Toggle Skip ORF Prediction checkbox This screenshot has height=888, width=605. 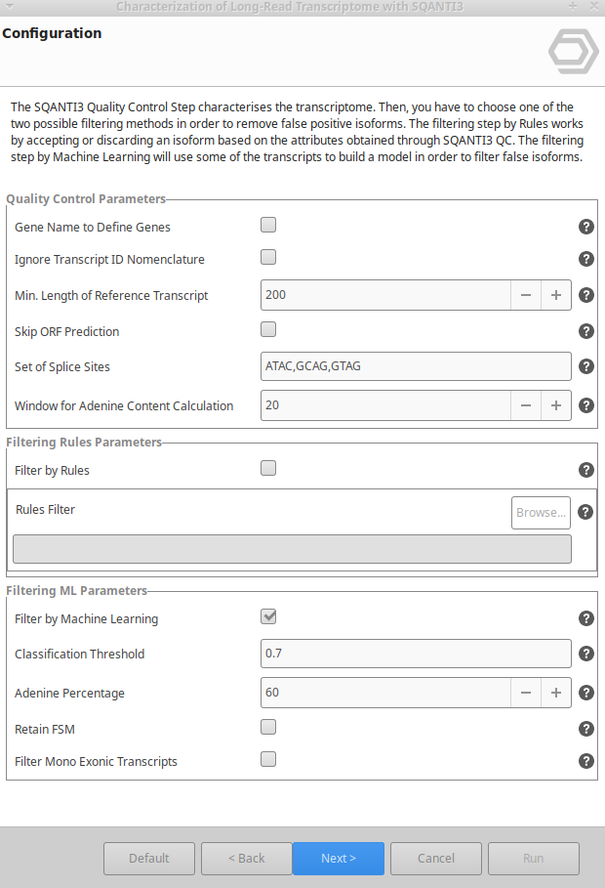point(268,329)
